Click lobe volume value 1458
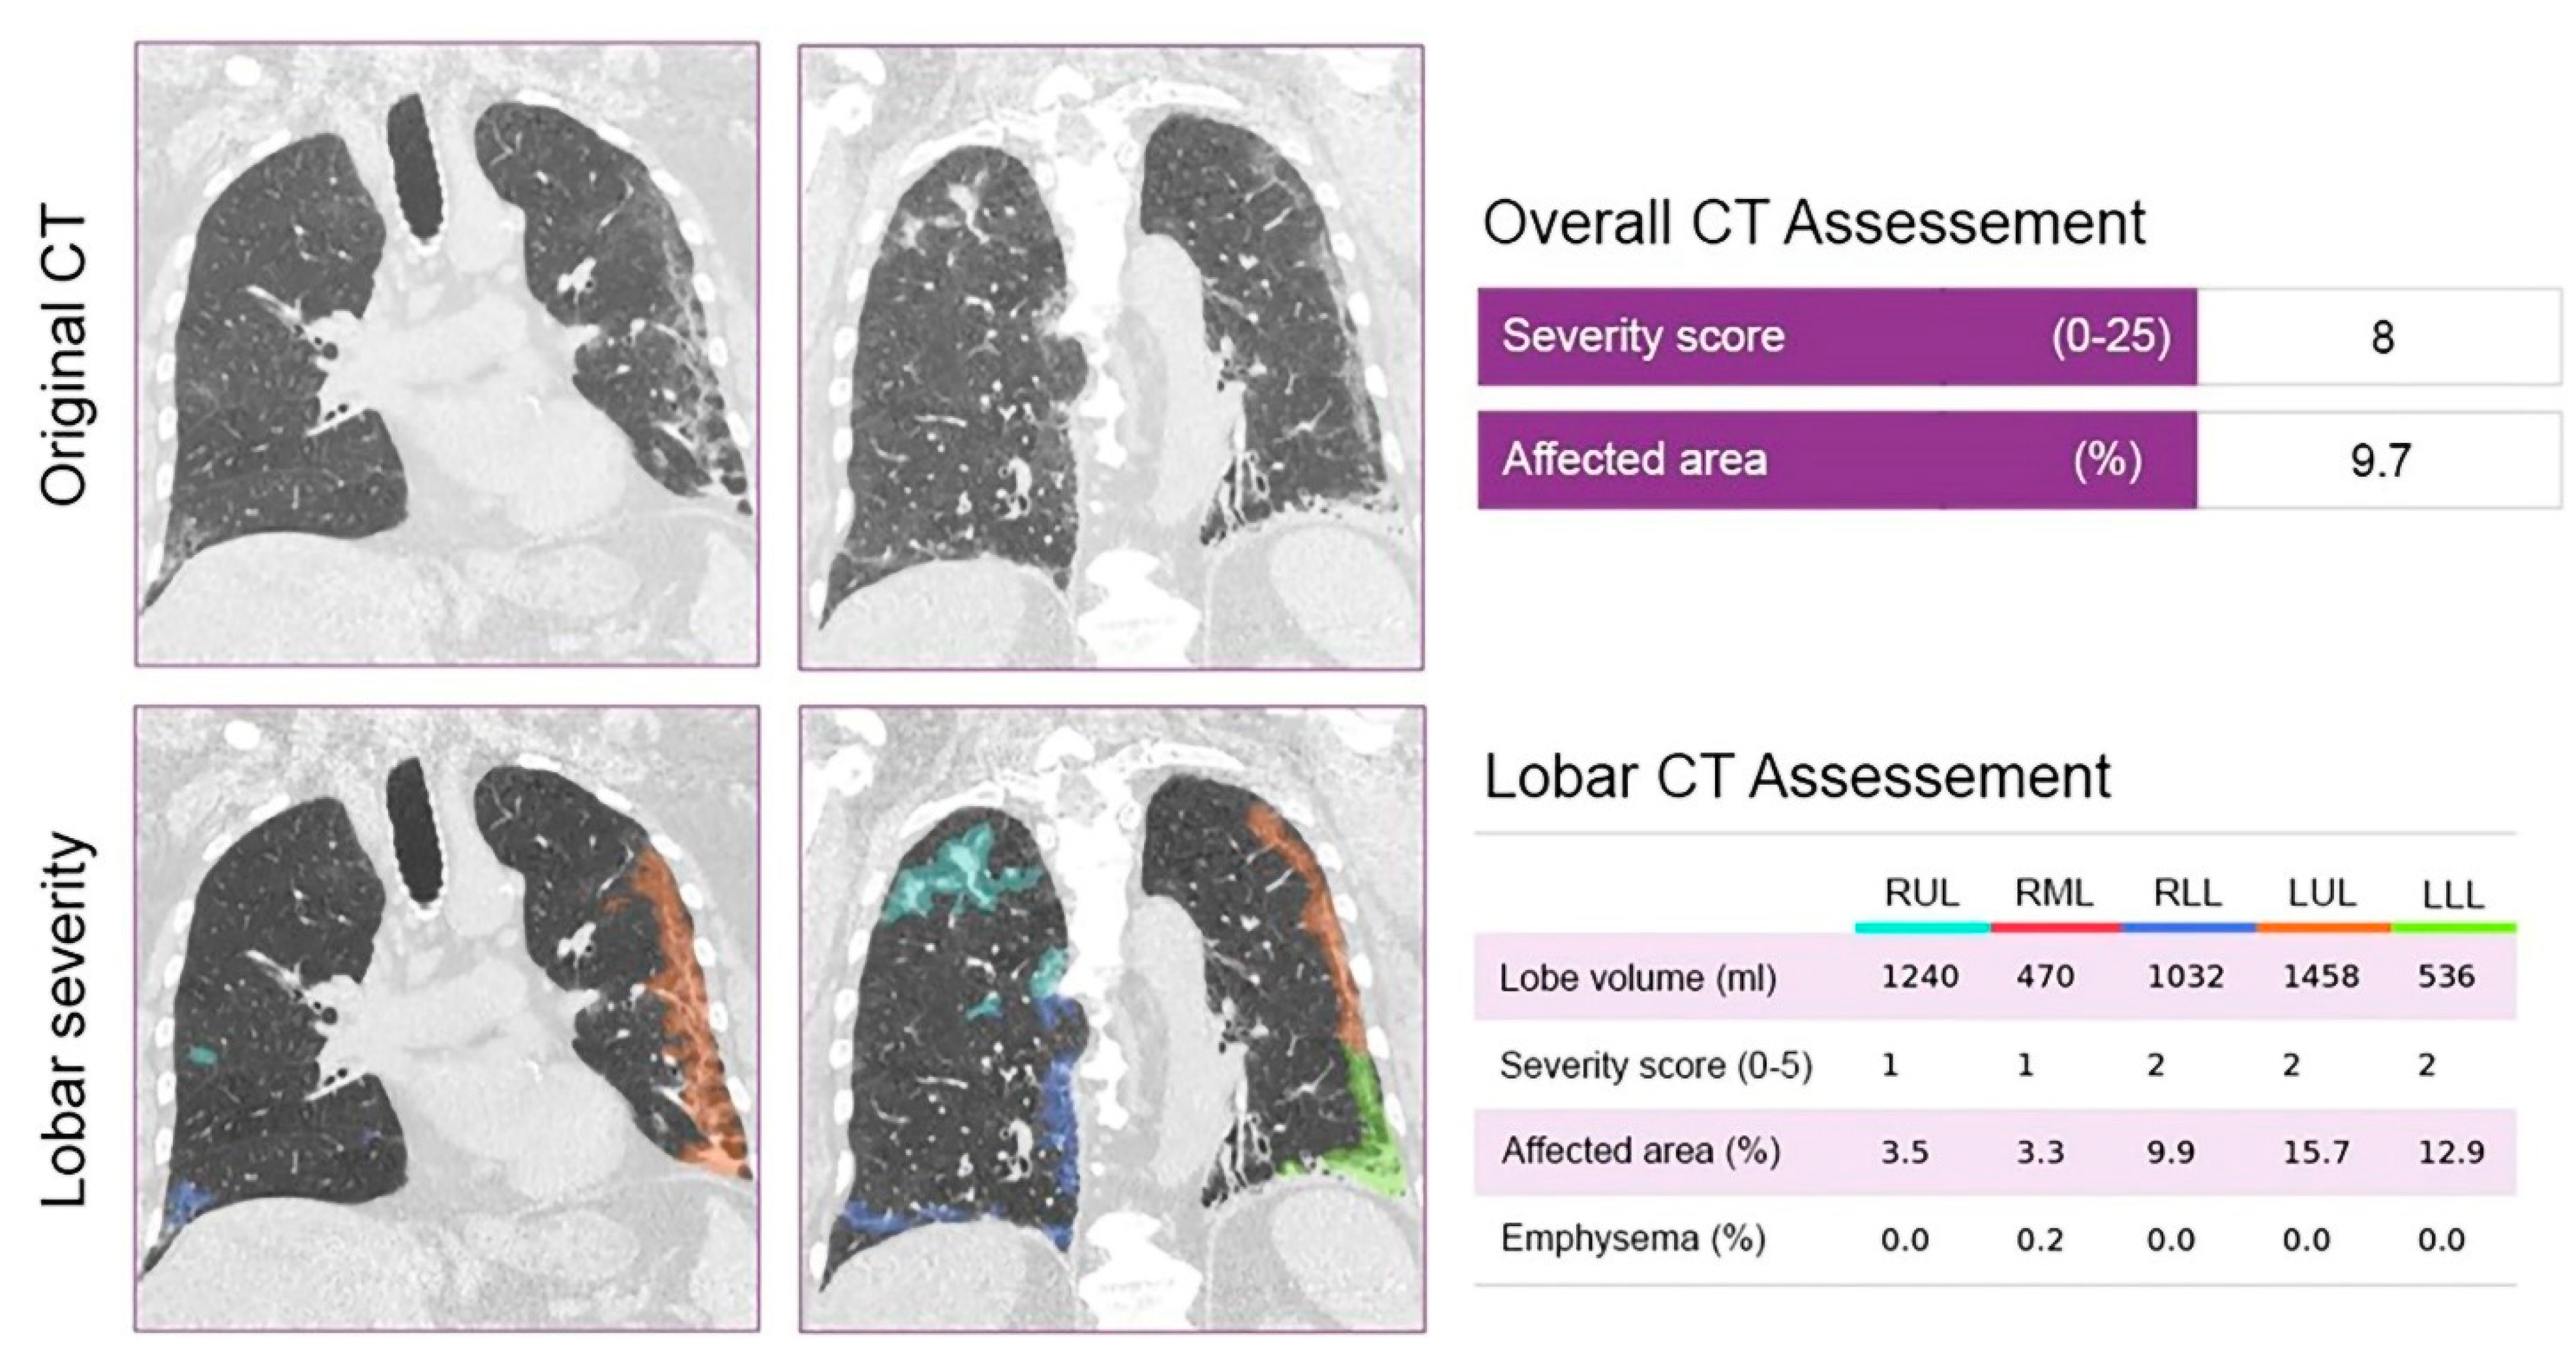 click(x=2321, y=976)
